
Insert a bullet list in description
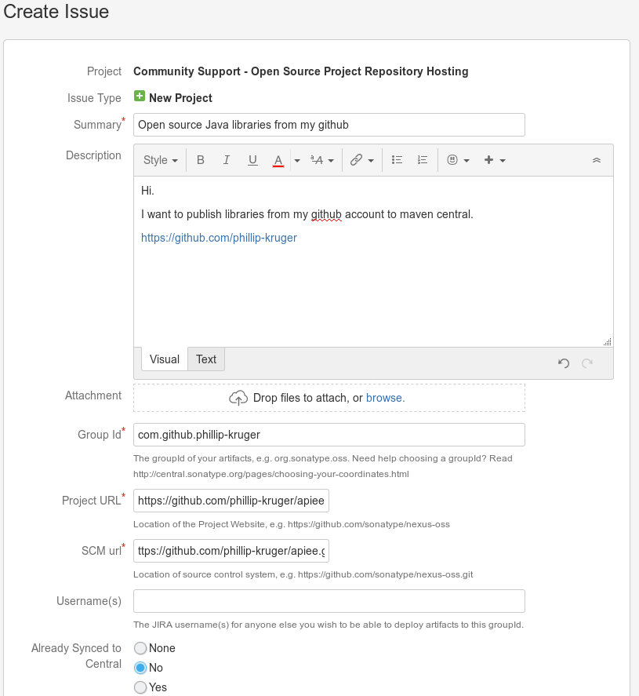point(397,160)
